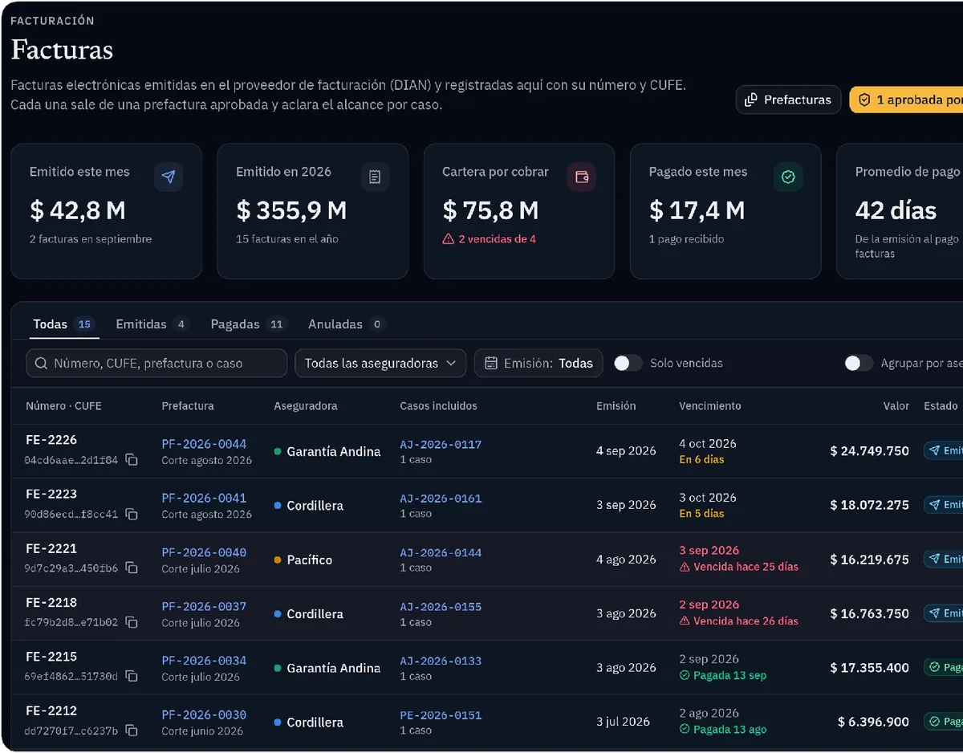
Task: Open Todas las aseguradoras dropdown
Action: pyautogui.click(x=380, y=364)
